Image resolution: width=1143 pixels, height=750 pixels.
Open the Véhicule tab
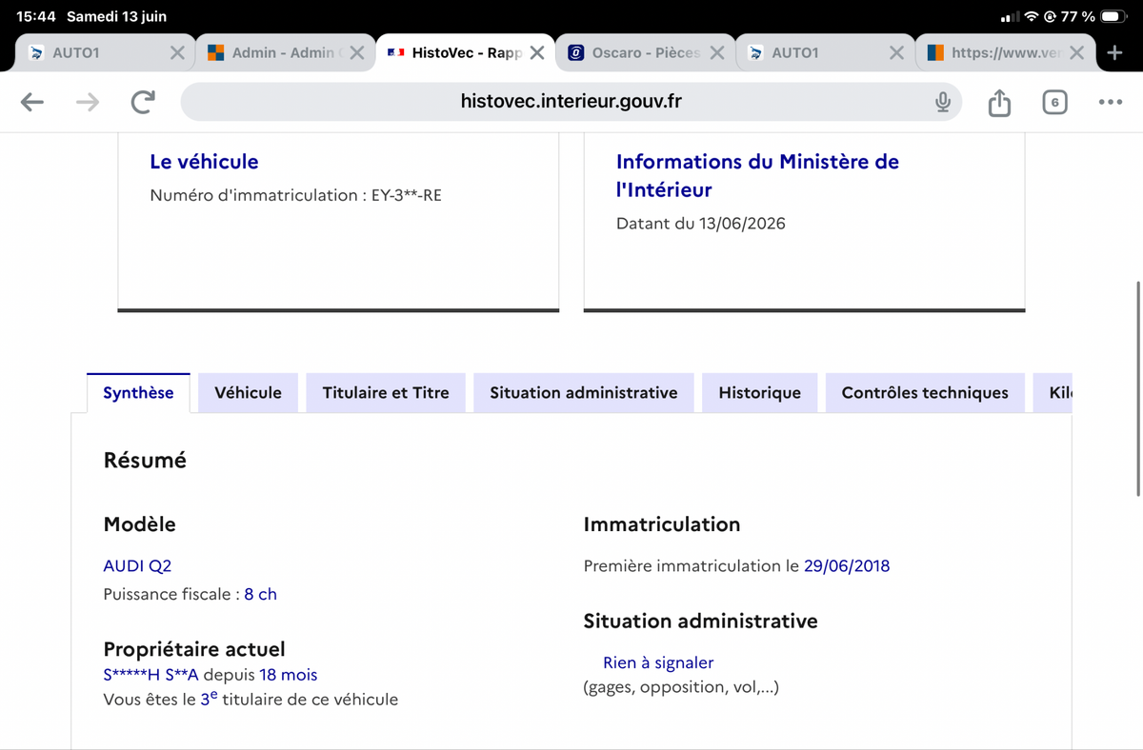[248, 393]
